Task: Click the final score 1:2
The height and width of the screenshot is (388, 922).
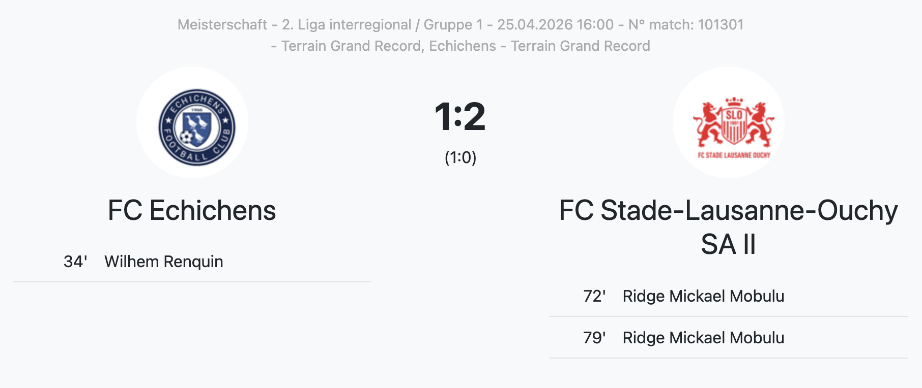Action: (x=460, y=117)
